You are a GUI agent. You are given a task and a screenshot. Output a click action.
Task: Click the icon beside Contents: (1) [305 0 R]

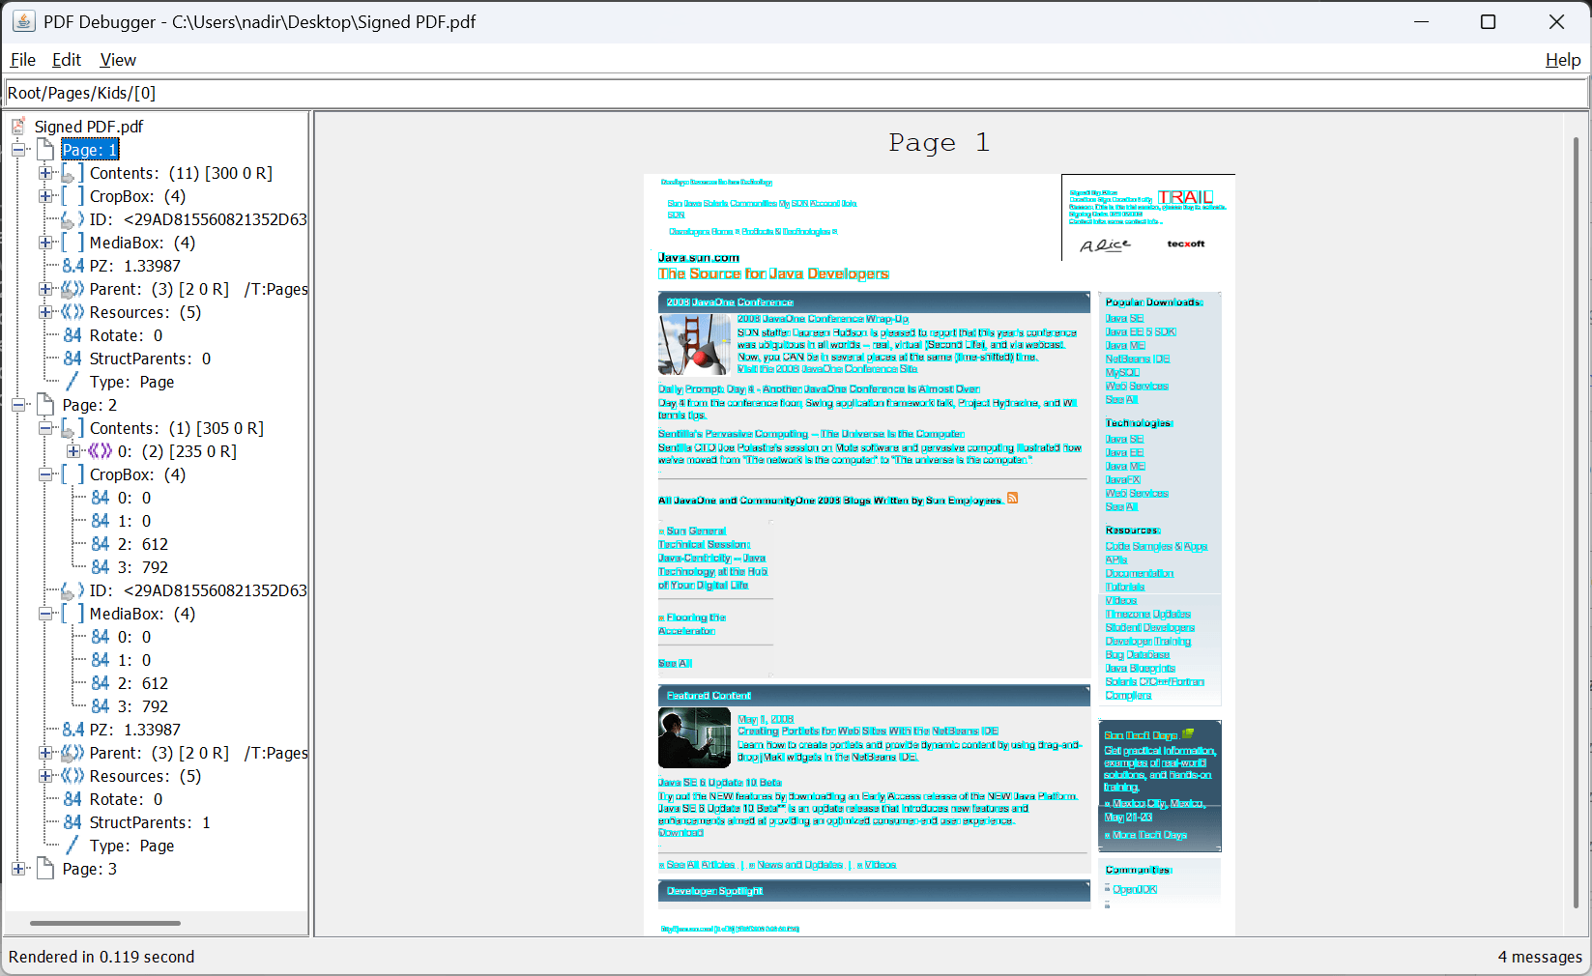pos(72,428)
